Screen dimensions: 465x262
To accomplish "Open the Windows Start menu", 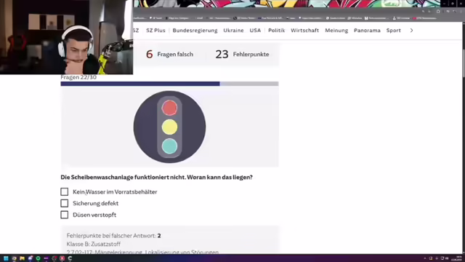I will (x=6, y=258).
